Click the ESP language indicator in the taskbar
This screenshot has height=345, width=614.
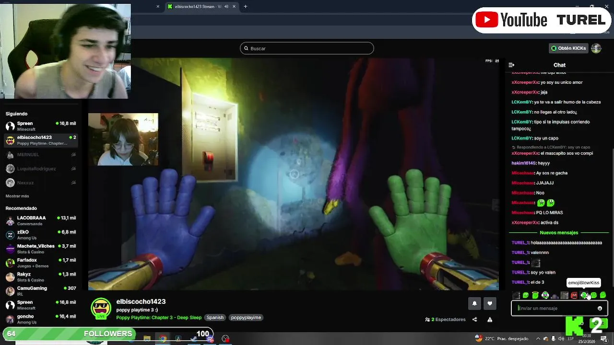(570, 339)
